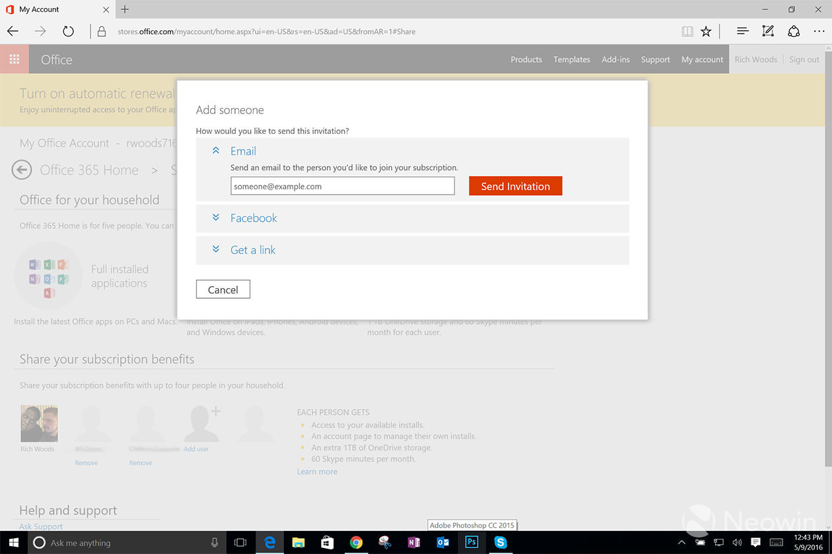Open a new browser tab
This screenshot has width=832, height=554.
[x=125, y=9]
